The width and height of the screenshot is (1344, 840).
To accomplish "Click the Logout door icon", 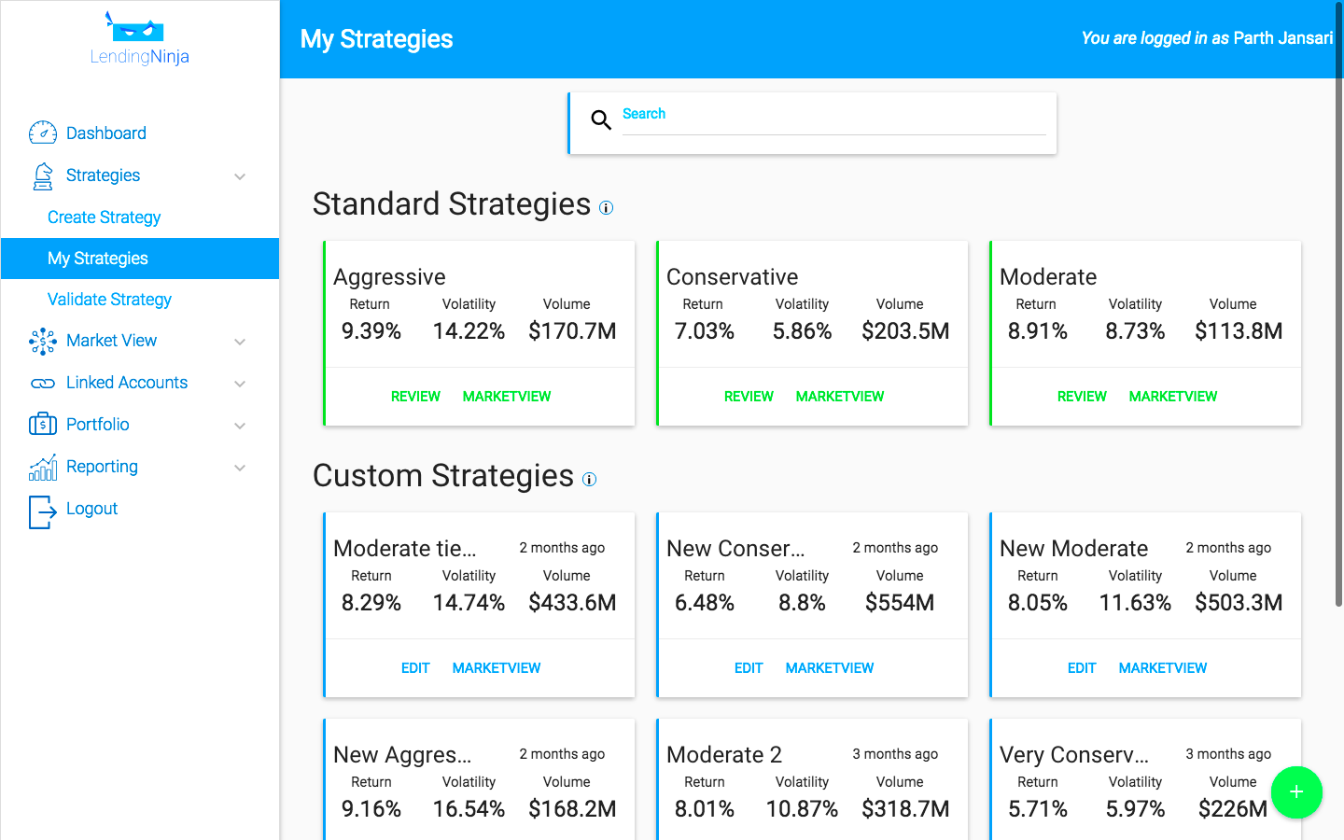I will [x=43, y=511].
